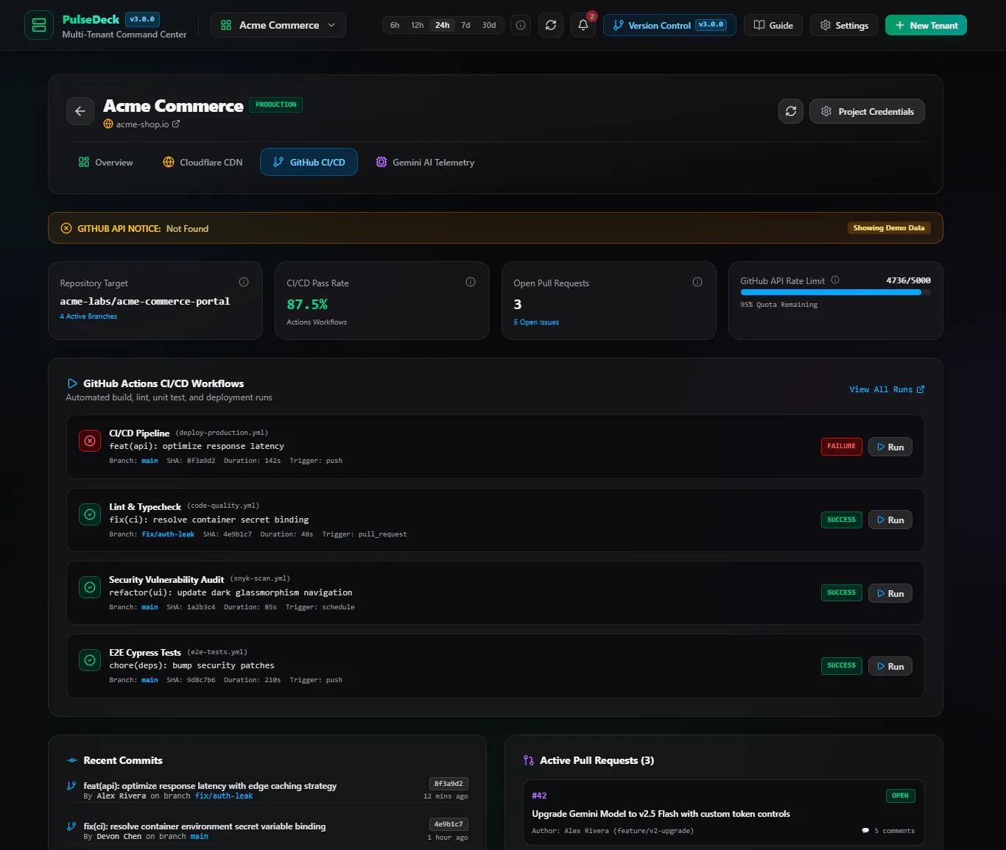This screenshot has width=1006, height=850.
Task: Click the Repository Target info icon
Action: 244,282
